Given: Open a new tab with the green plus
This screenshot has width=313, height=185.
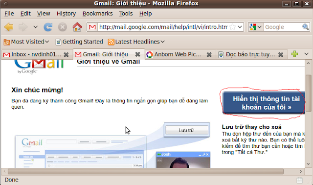Looking at the screenshot, I should (x=294, y=54).
